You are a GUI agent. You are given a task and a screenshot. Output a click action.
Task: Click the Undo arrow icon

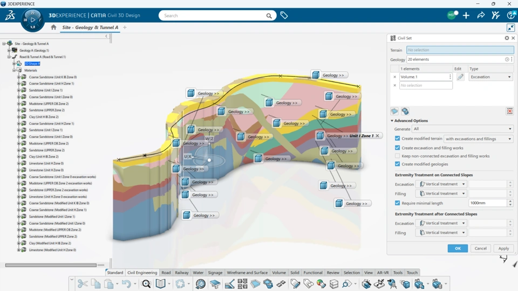click(126, 283)
